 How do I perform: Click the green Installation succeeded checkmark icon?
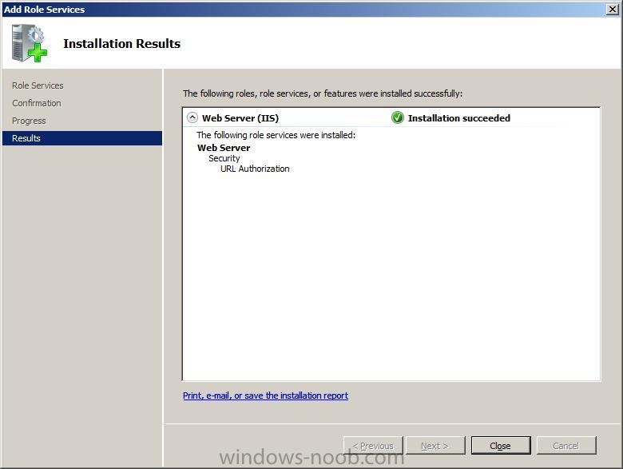tap(397, 117)
